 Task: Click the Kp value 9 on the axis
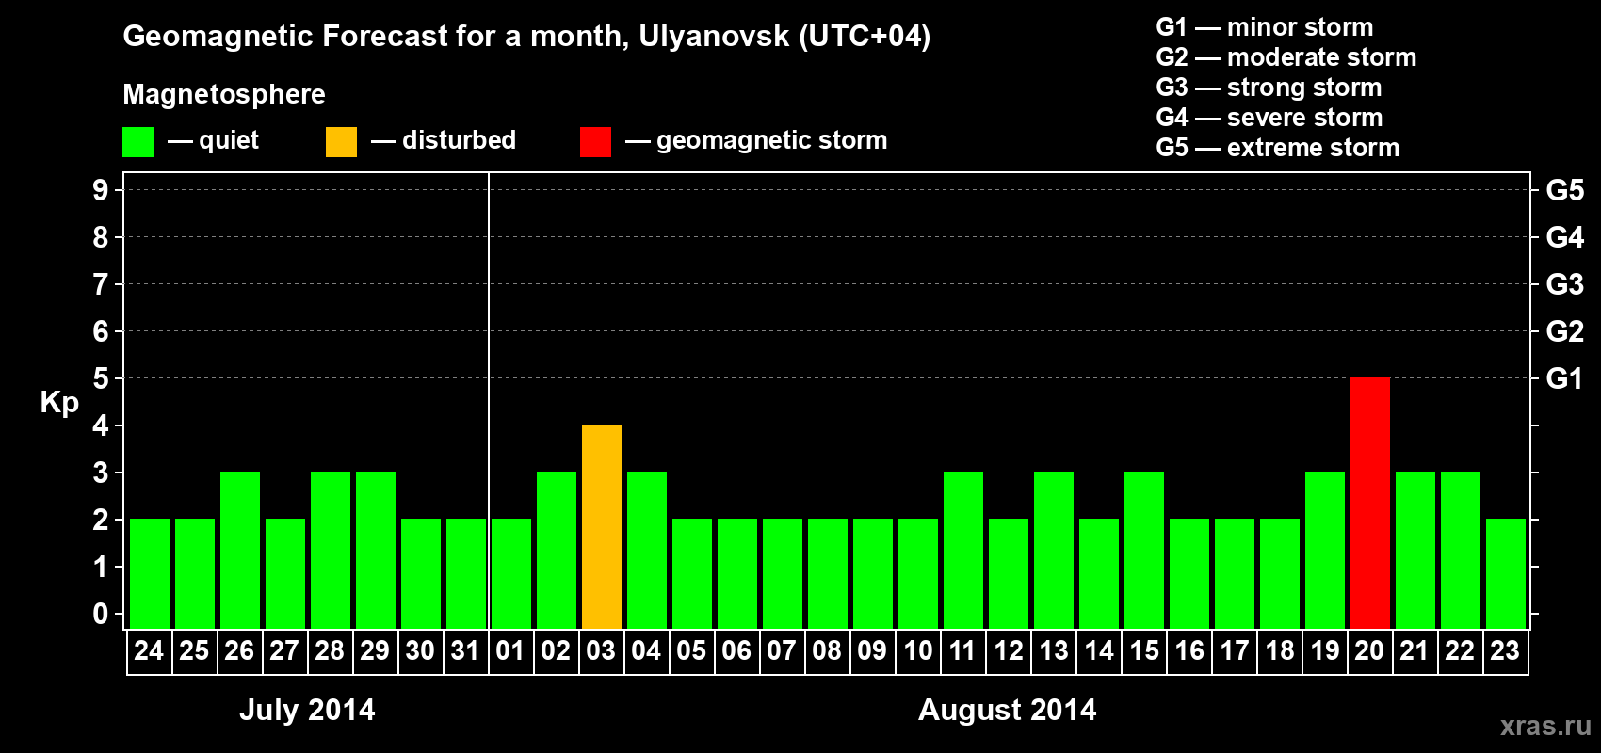click(101, 190)
